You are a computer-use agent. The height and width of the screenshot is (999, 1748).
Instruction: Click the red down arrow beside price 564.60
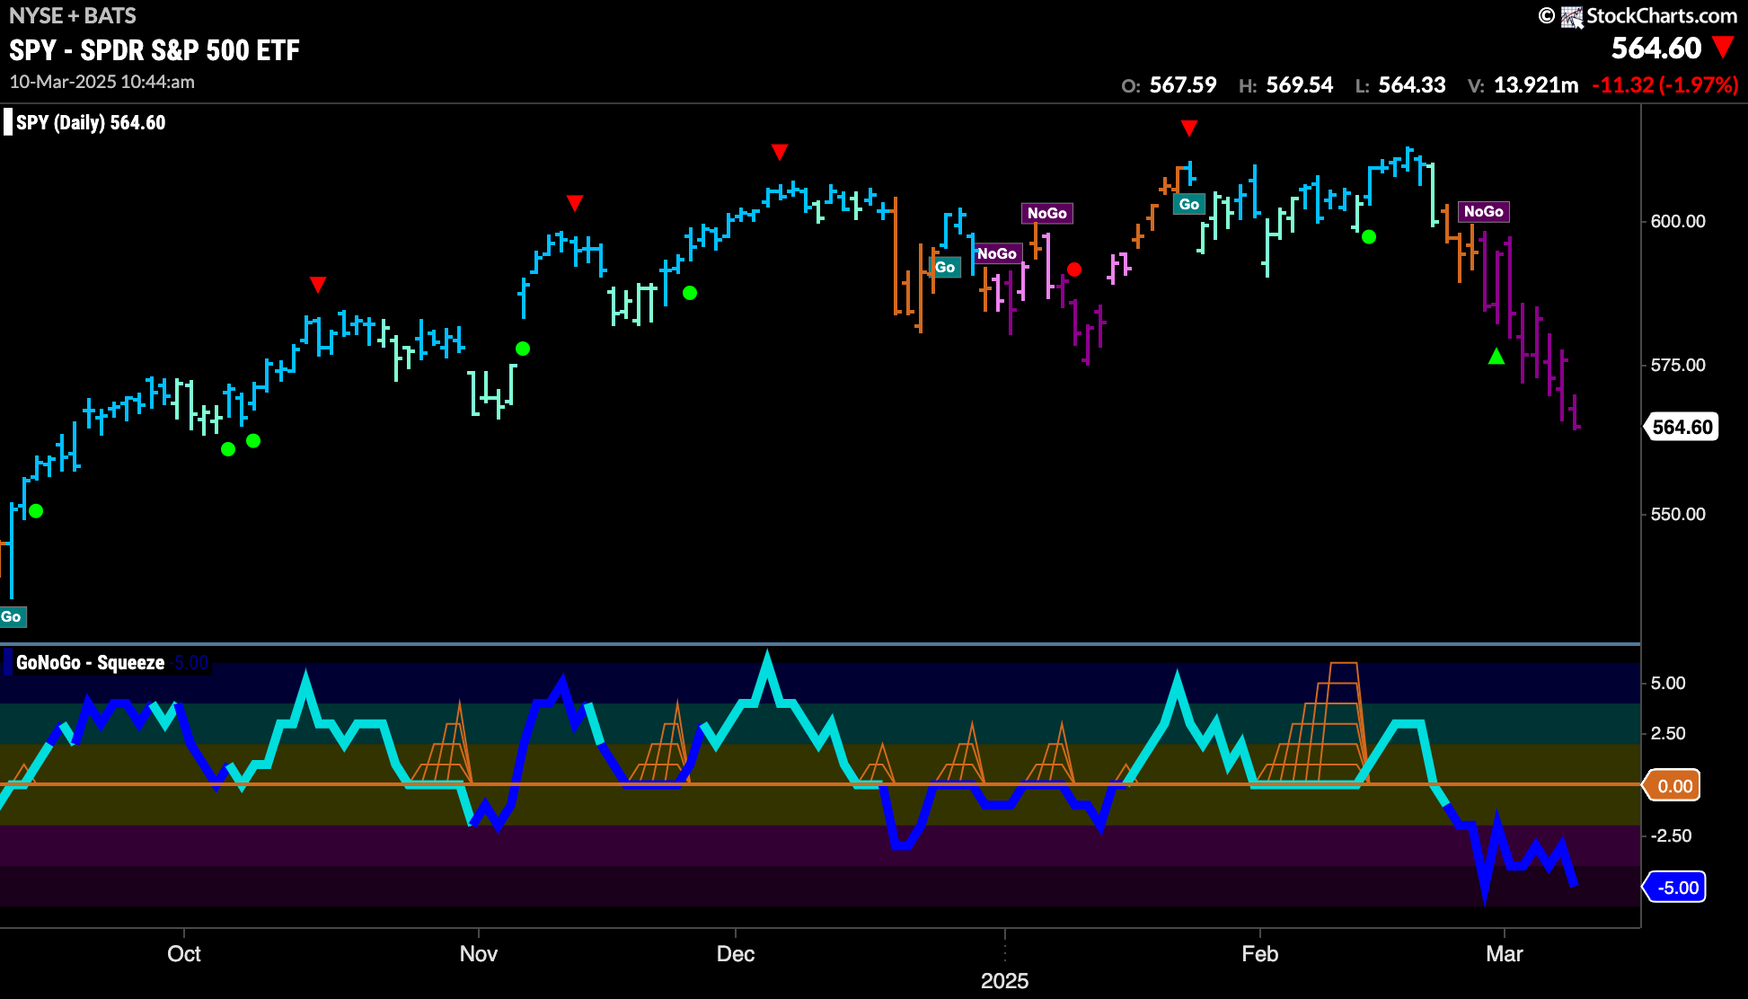(x=1723, y=47)
